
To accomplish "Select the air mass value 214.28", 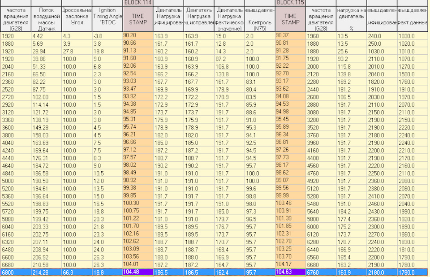I will click(46, 273).
